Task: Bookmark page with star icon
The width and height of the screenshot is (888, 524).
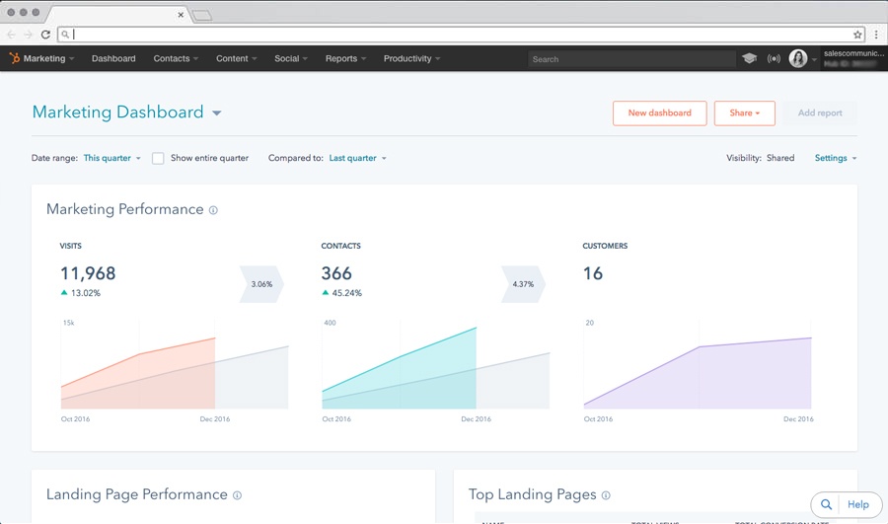Action: coord(857,35)
